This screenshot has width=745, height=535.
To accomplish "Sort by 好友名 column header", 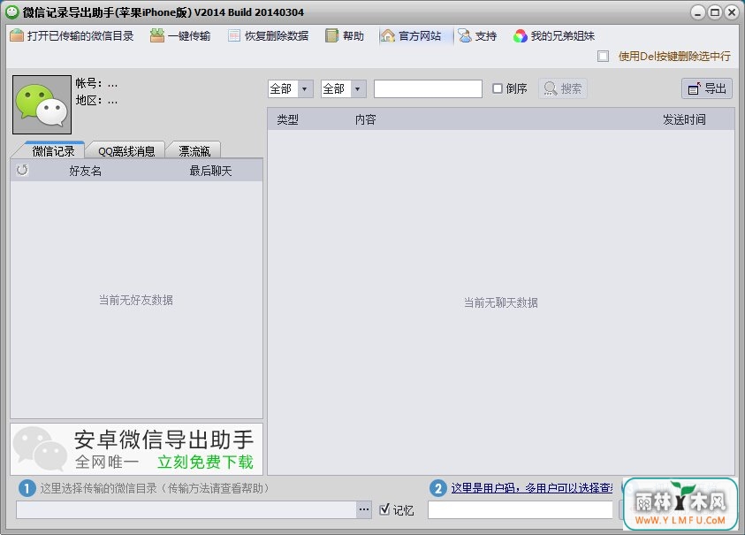I will click(x=86, y=171).
